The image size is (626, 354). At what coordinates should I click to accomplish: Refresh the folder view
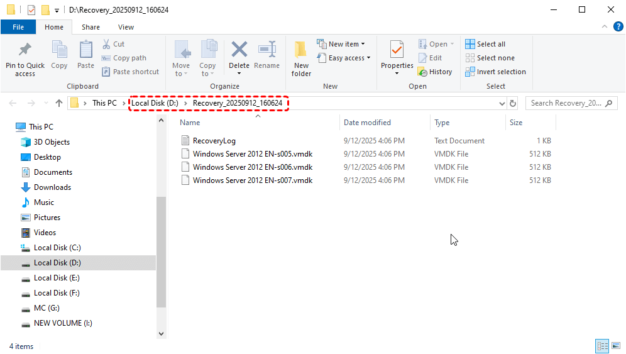(x=513, y=104)
